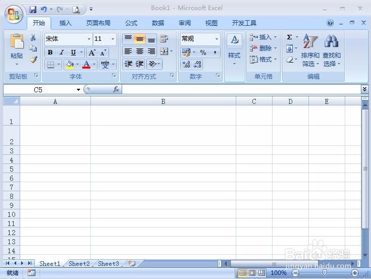Screen dimensions: 371x279
Task: Toggle italic formatting
Action: (x=62, y=52)
